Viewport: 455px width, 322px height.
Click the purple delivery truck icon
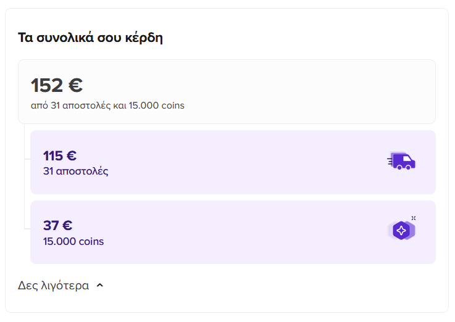(401, 161)
